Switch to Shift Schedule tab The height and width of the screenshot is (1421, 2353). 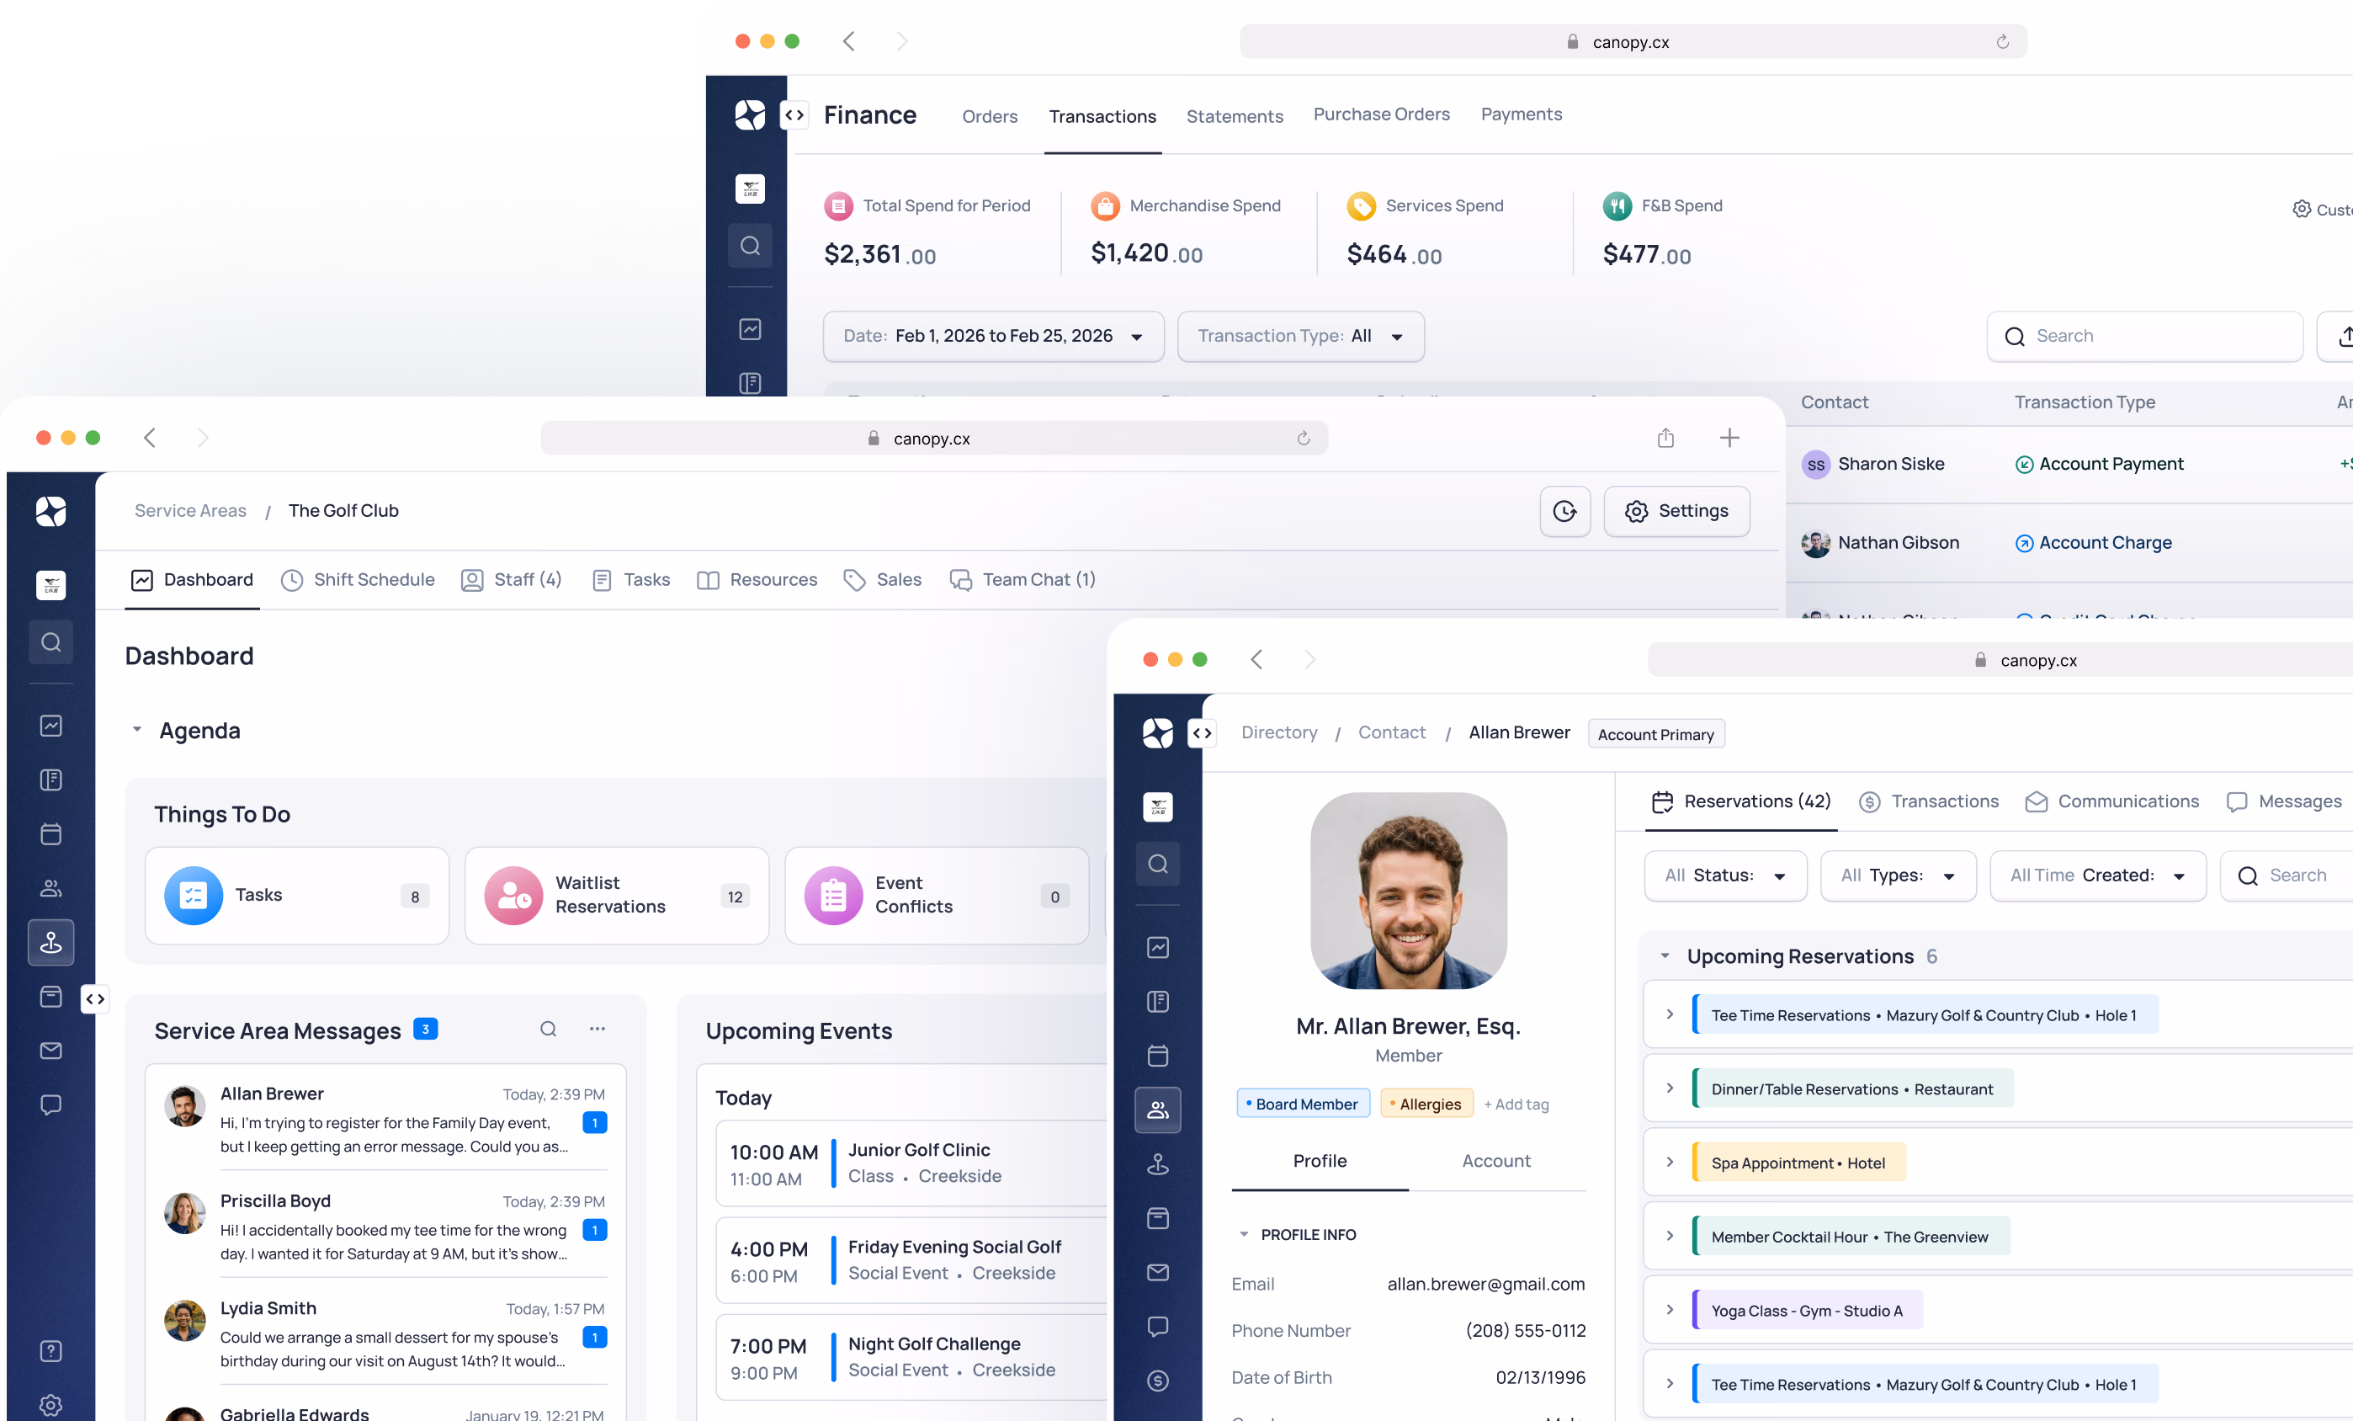coord(359,580)
